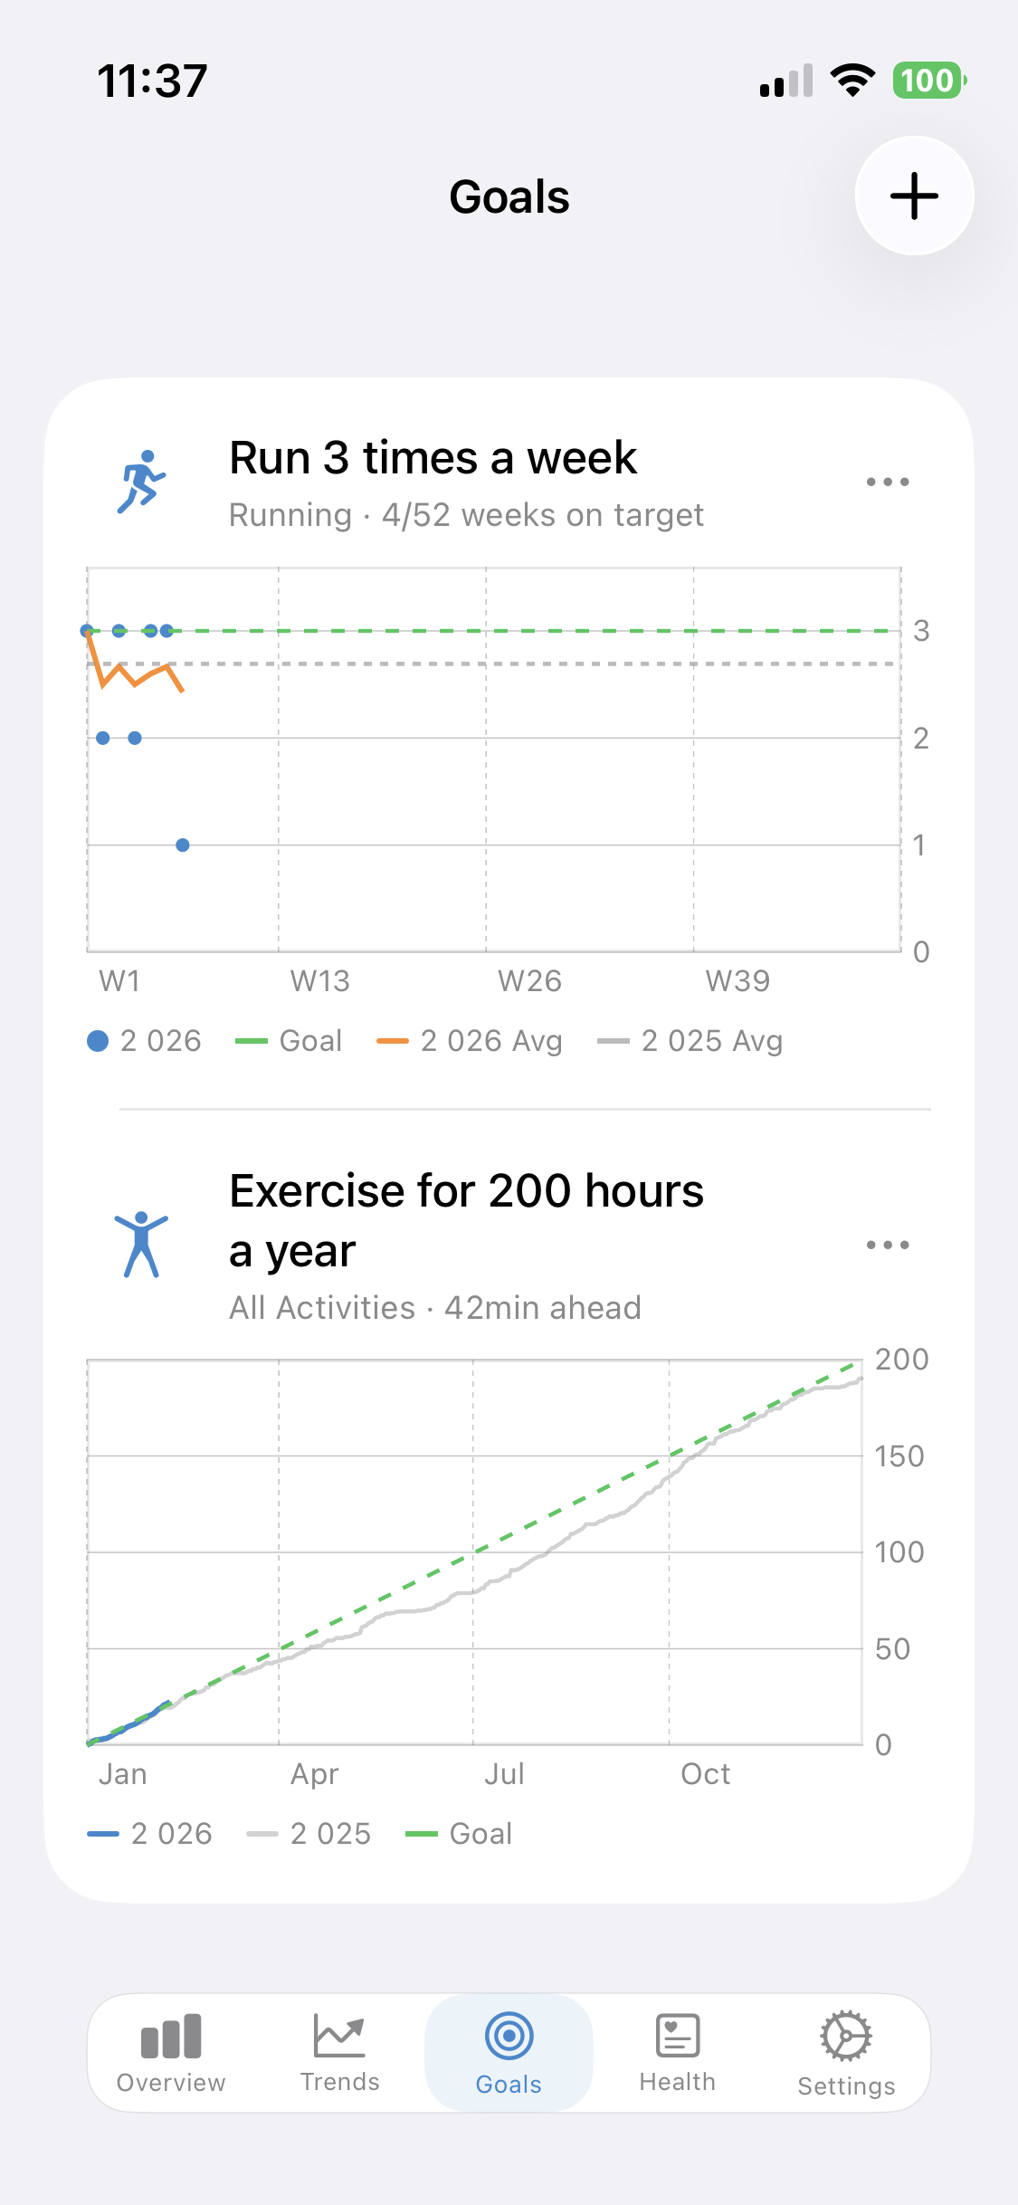1018x2205 pixels.
Task: Tap the battery indicator in status bar
Action: [927, 81]
